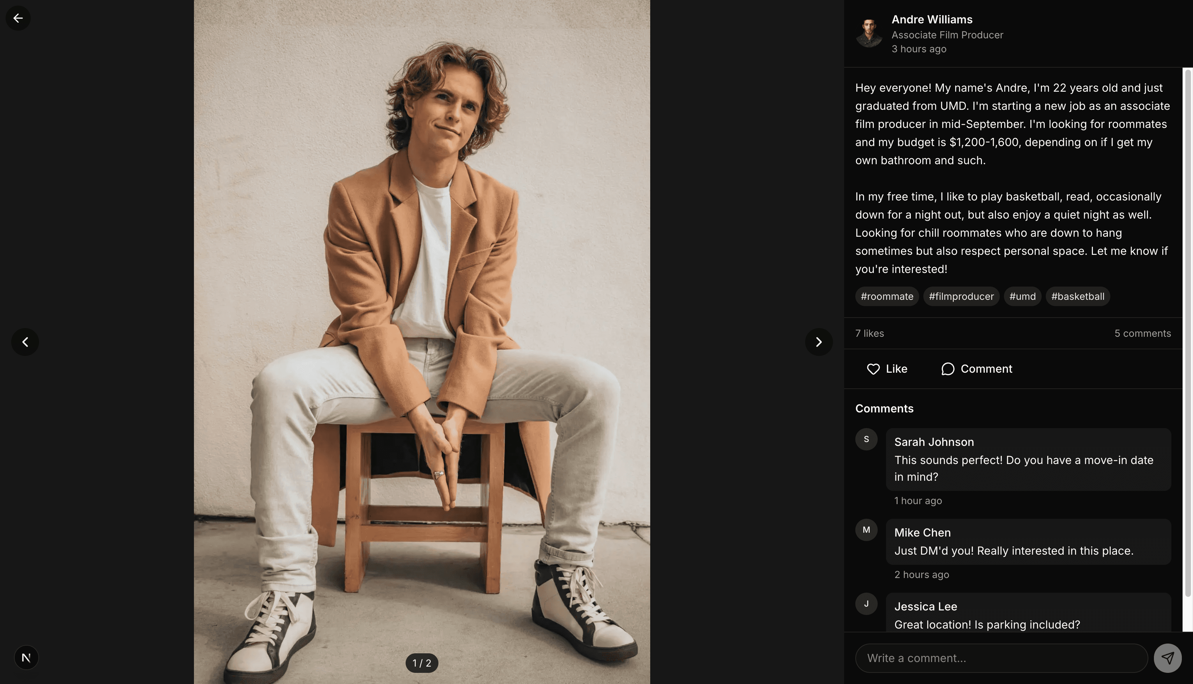
Task: Click Mike Chen's M avatar
Action: [x=866, y=530]
